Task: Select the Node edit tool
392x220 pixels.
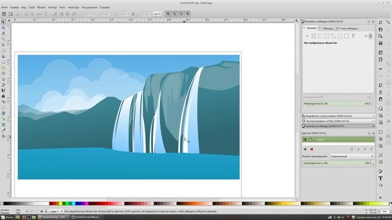Action: click(x=3, y=28)
